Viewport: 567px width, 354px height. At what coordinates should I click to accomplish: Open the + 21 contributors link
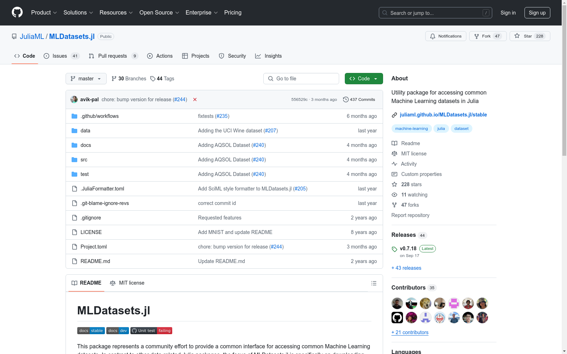click(x=410, y=332)
